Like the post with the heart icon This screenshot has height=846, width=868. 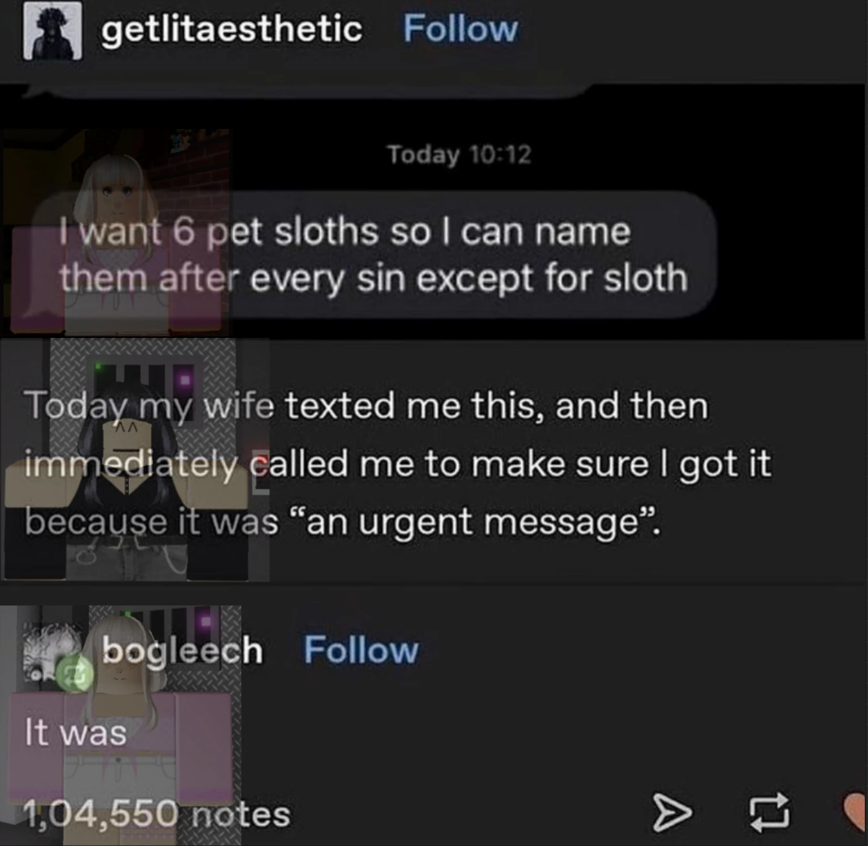pyautogui.click(x=856, y=811)
